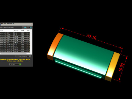This screenshot has width=132, height=99.
Task: Select the orange end cap of the model
Action: (x=54, y=46)
